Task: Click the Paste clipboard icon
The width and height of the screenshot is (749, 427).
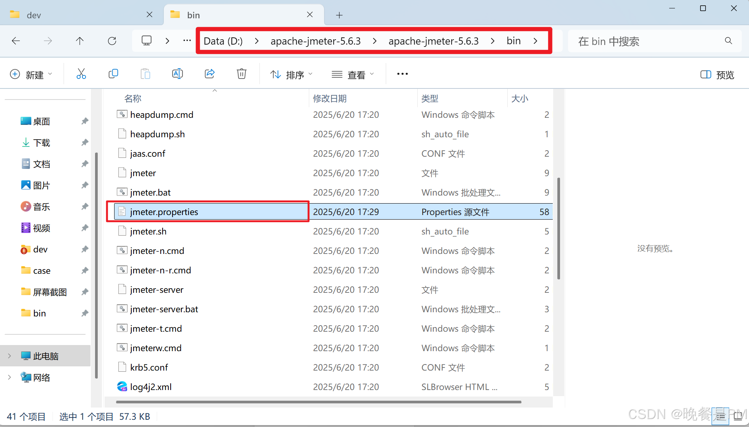Action: click(145, 74)
